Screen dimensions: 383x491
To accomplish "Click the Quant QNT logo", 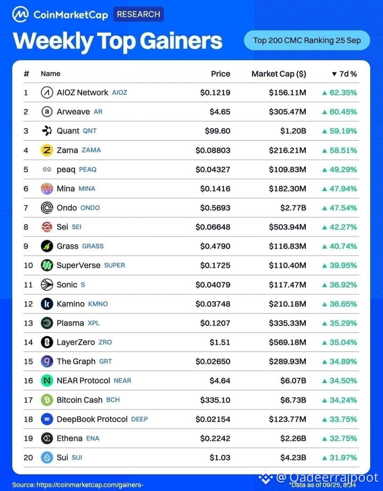I will tap(47, 130).
